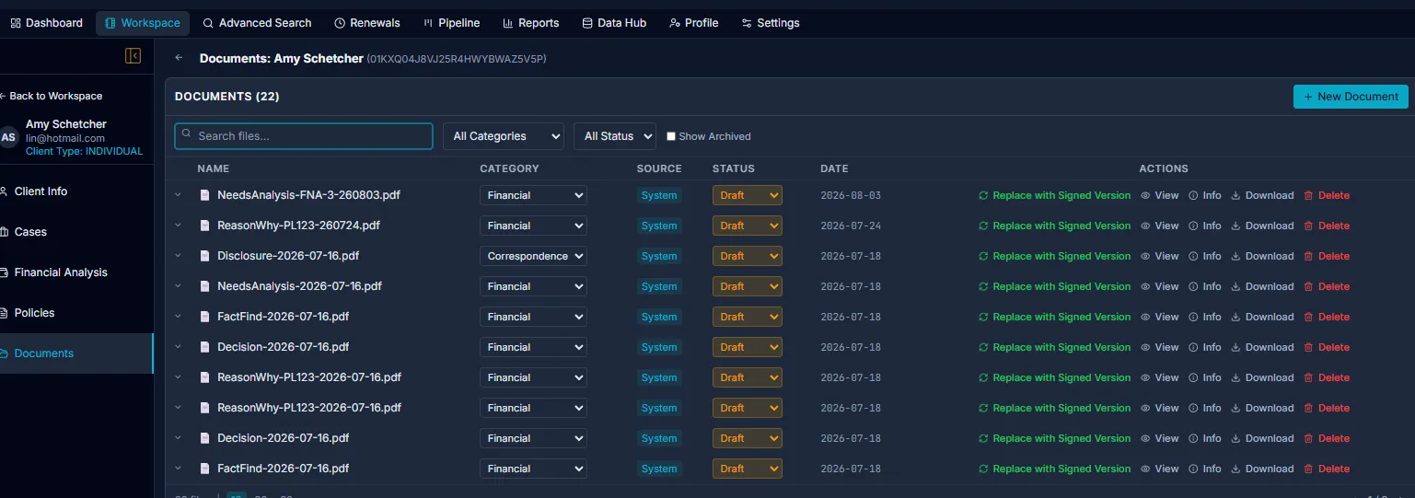Delete NeedsAnalysis-FNA-3-260803.pdf
The height and width of the screenshot is (498, 1415).
coord(1327,195)
